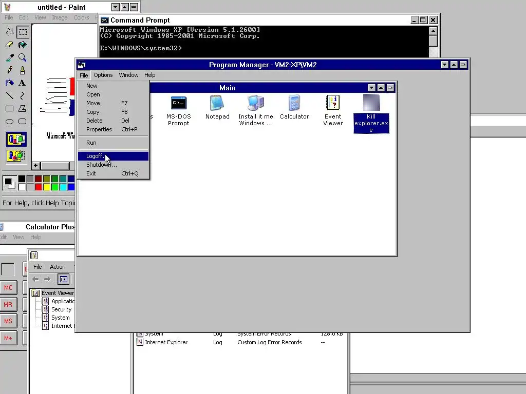Pick the yellow color swatch in Paint
The image size is (526, 394).
point(47,187)
